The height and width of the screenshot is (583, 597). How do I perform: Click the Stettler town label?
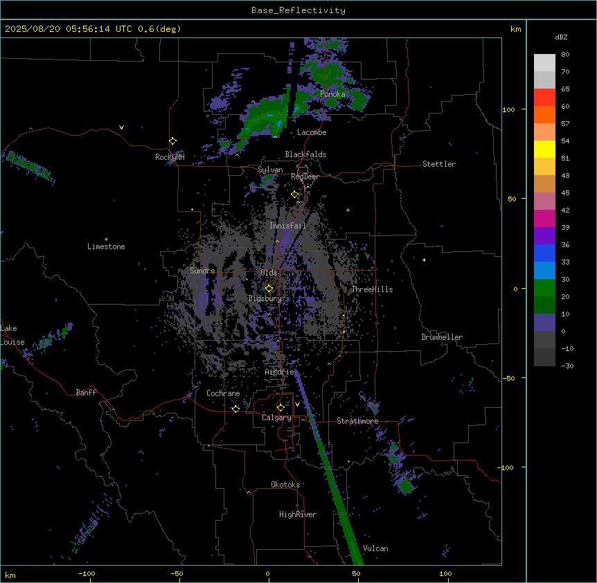pos(439,164)
